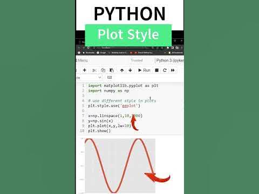Open the Google bookmark
Screen dimensions: 259x194
101,53
